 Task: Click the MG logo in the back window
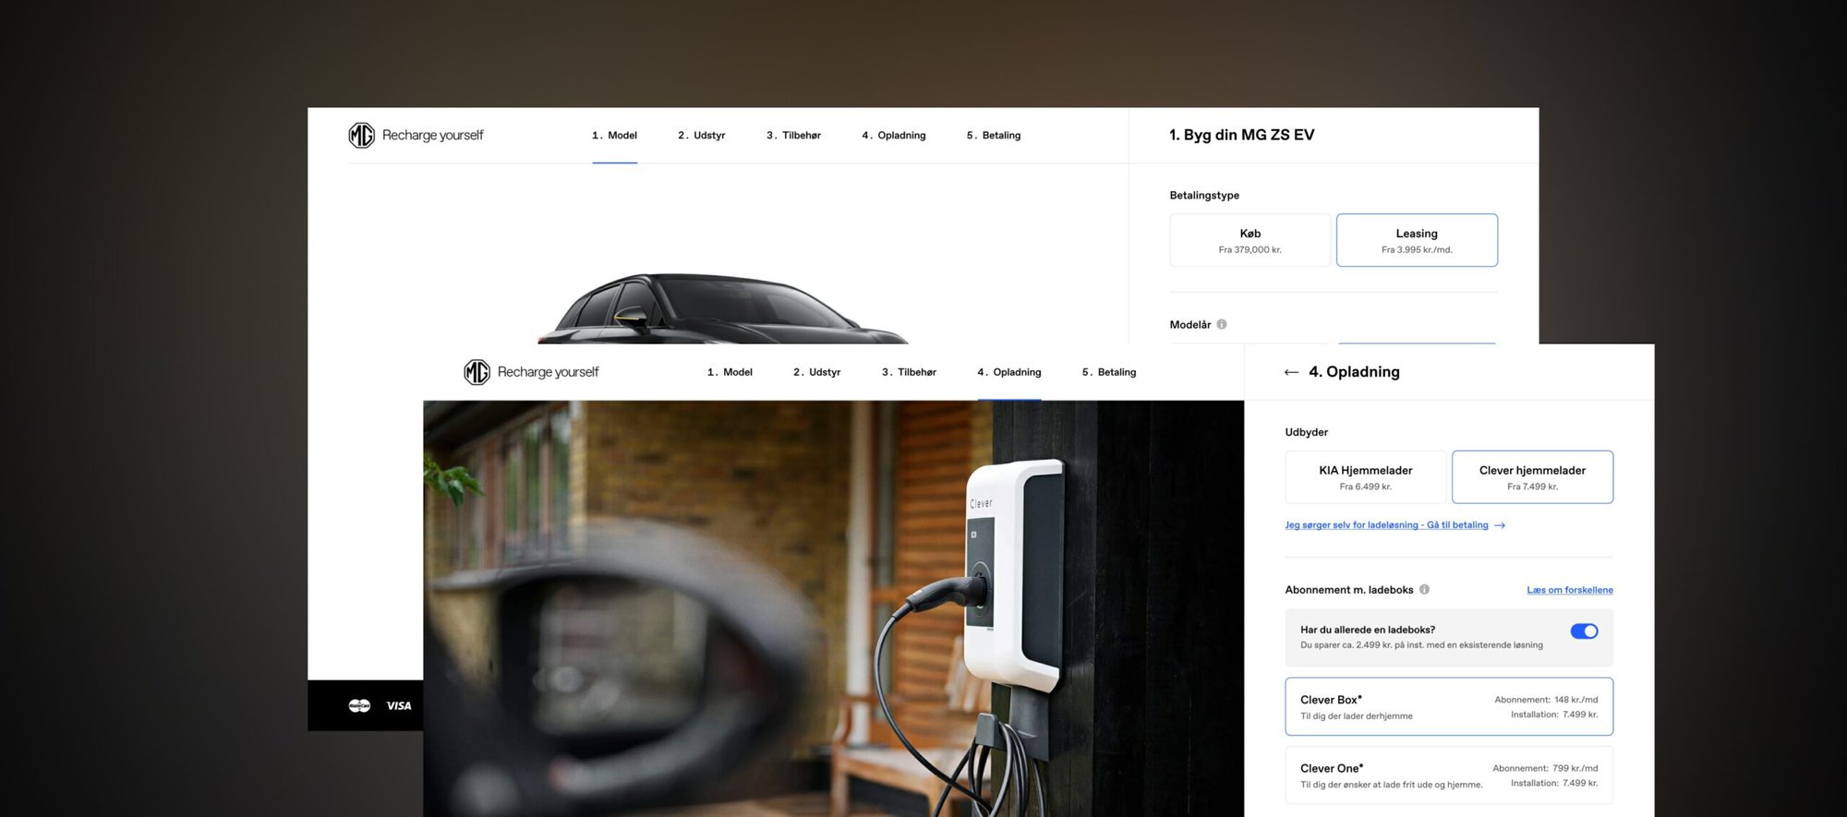pyautogui.click(x=361, y=136)
